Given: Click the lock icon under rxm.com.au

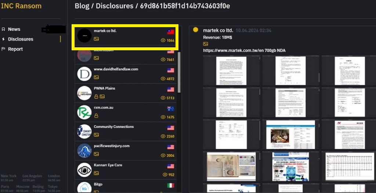Looking at the screenshot, I should pos(96,116).
